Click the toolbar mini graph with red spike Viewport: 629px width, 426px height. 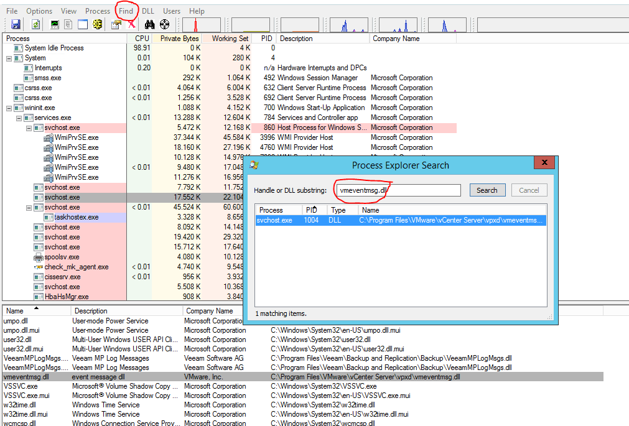click(x=202, y=24)
